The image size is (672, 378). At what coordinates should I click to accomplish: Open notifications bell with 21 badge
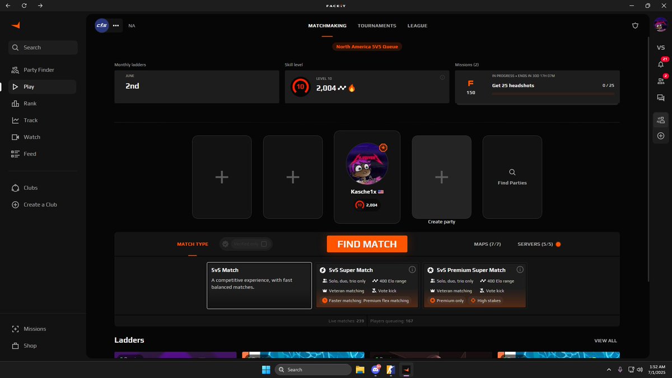tap(661, 64)
